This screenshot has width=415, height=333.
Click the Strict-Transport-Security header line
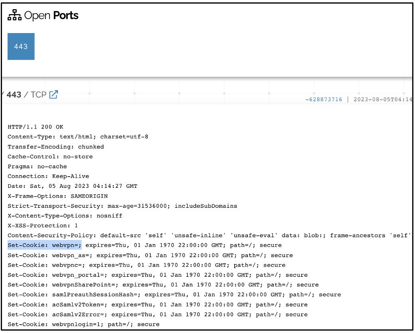(122, 206)
